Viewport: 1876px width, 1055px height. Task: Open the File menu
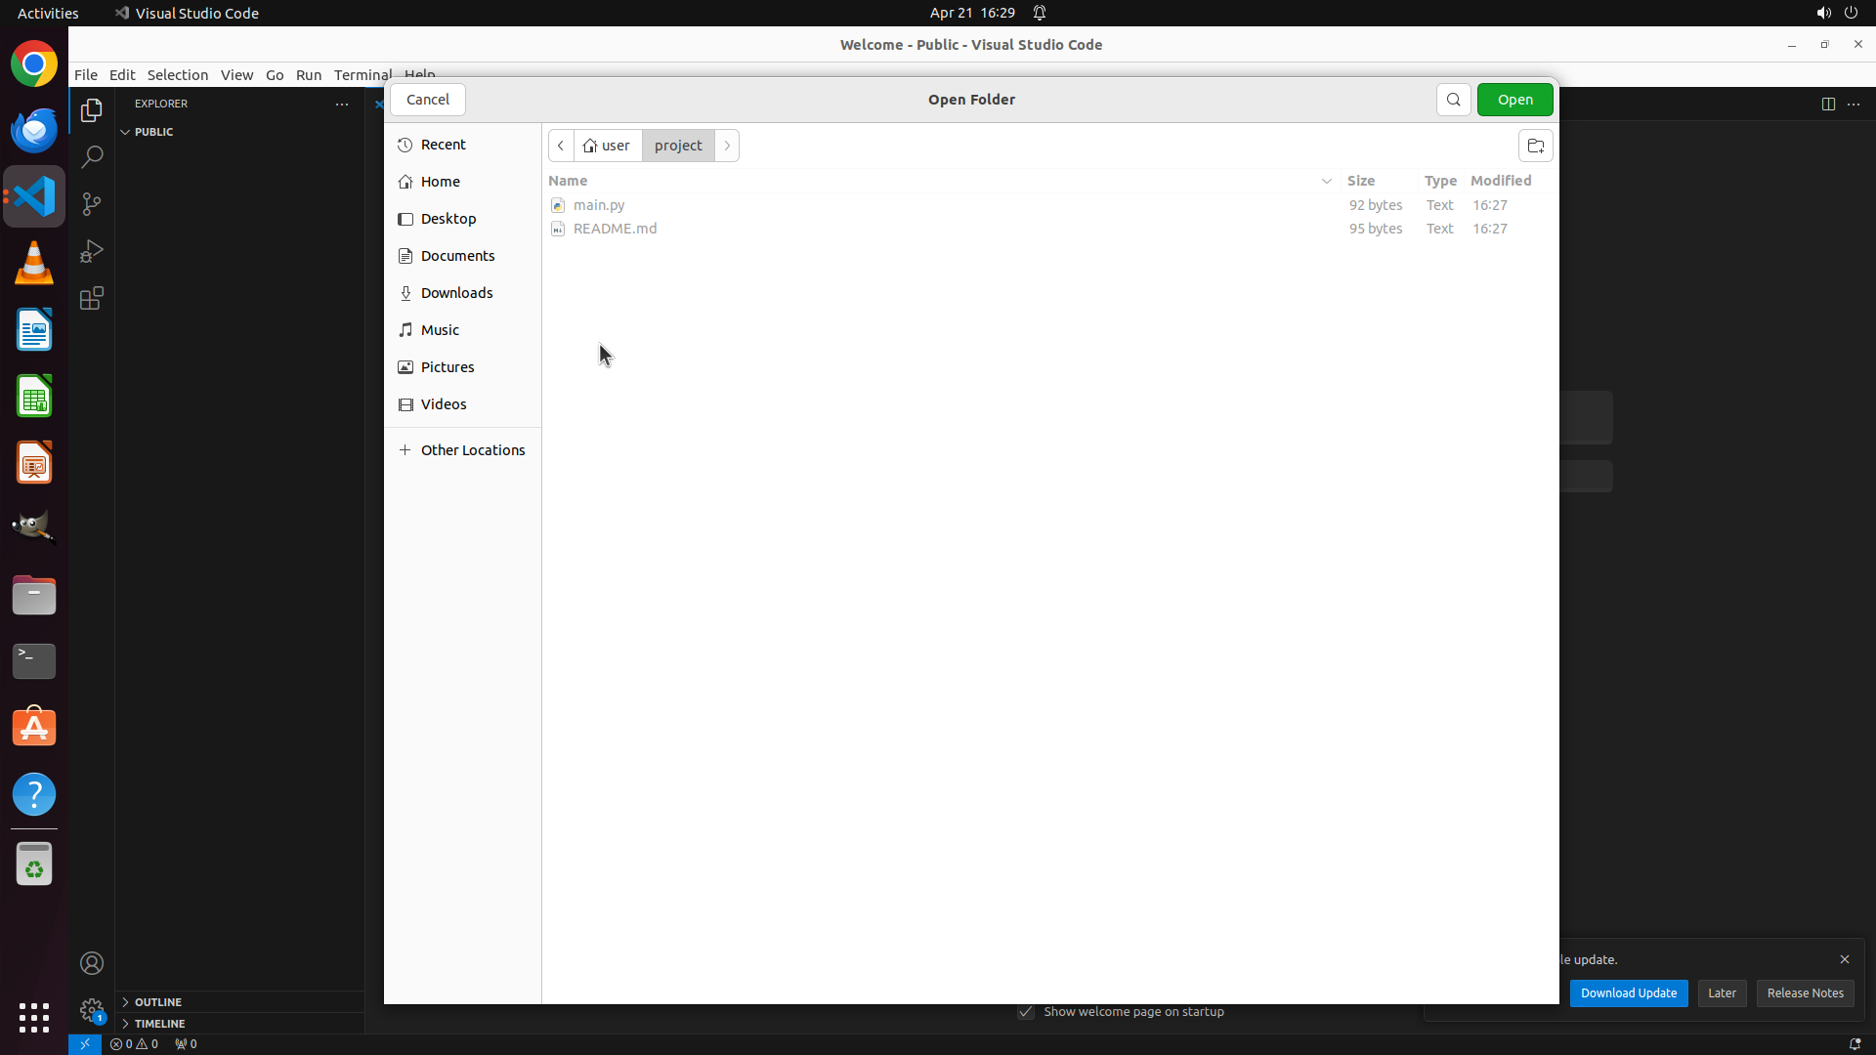(86, 75)
